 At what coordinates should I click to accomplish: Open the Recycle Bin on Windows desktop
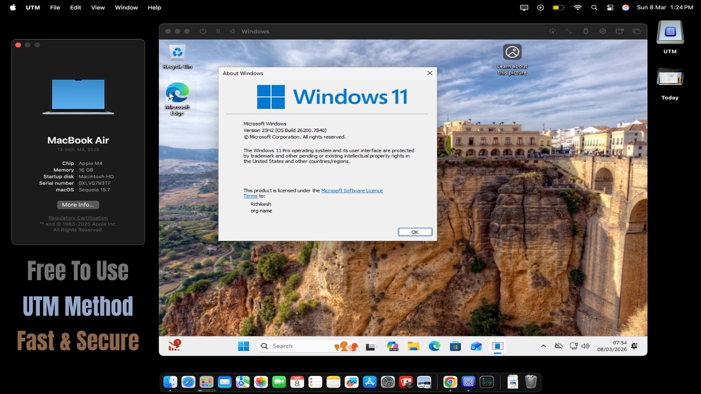pyautogui.click(x=177, y=57)
